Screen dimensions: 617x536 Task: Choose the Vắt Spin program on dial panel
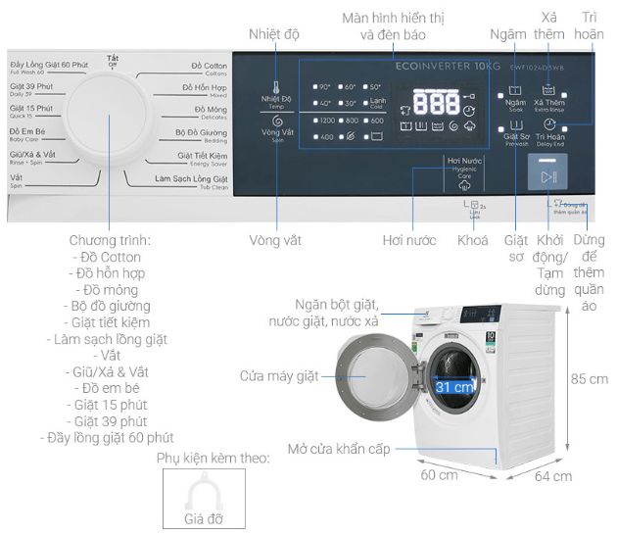coord(16,180)
